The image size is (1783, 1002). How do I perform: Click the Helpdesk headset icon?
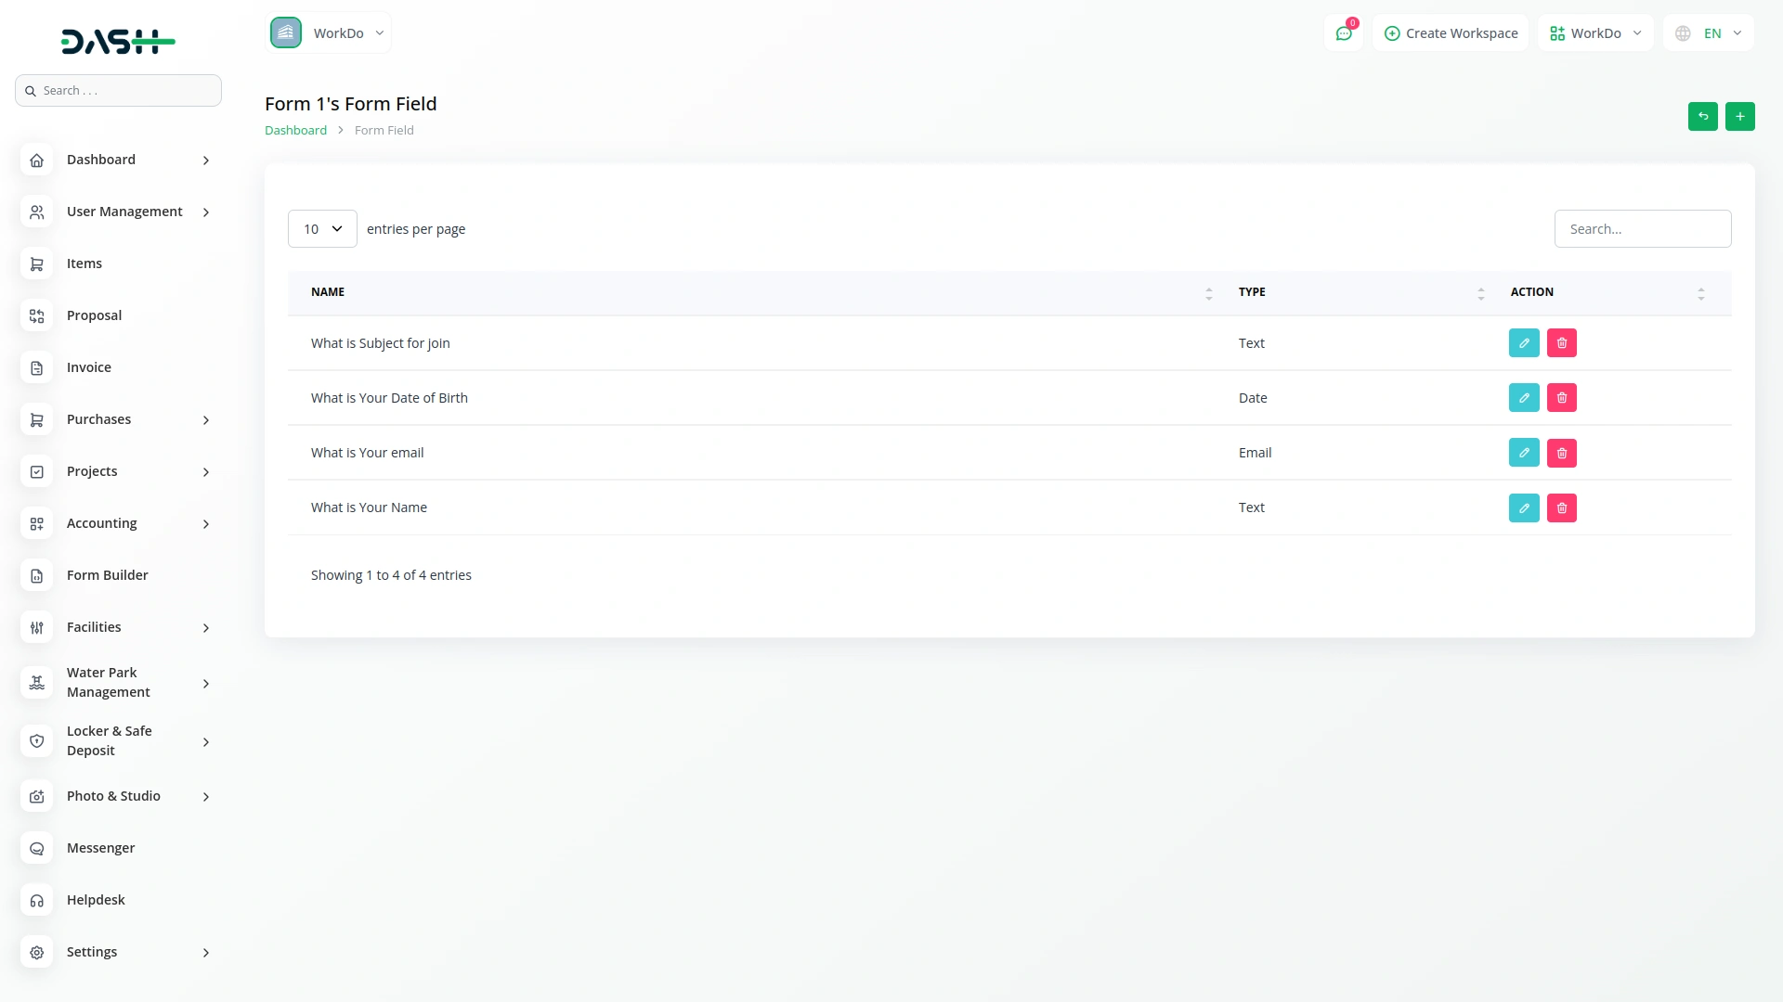[x=36, y=900]
